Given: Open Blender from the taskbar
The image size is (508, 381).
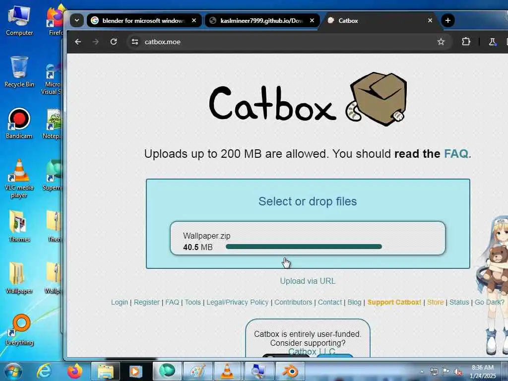Looking at the screenshot, I should [x=289, y=371].
